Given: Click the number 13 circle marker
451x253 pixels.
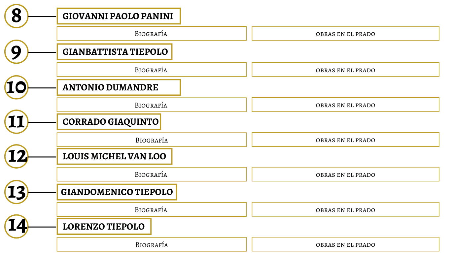Looking at the screenshot, I should click(16, 192).
